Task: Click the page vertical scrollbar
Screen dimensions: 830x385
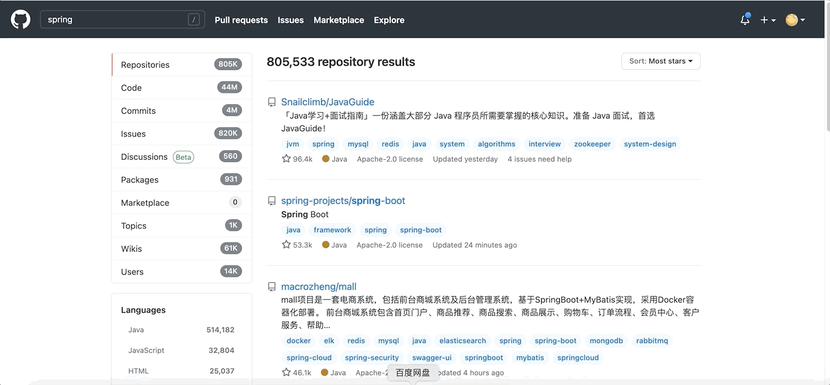Action: point(827,67)
